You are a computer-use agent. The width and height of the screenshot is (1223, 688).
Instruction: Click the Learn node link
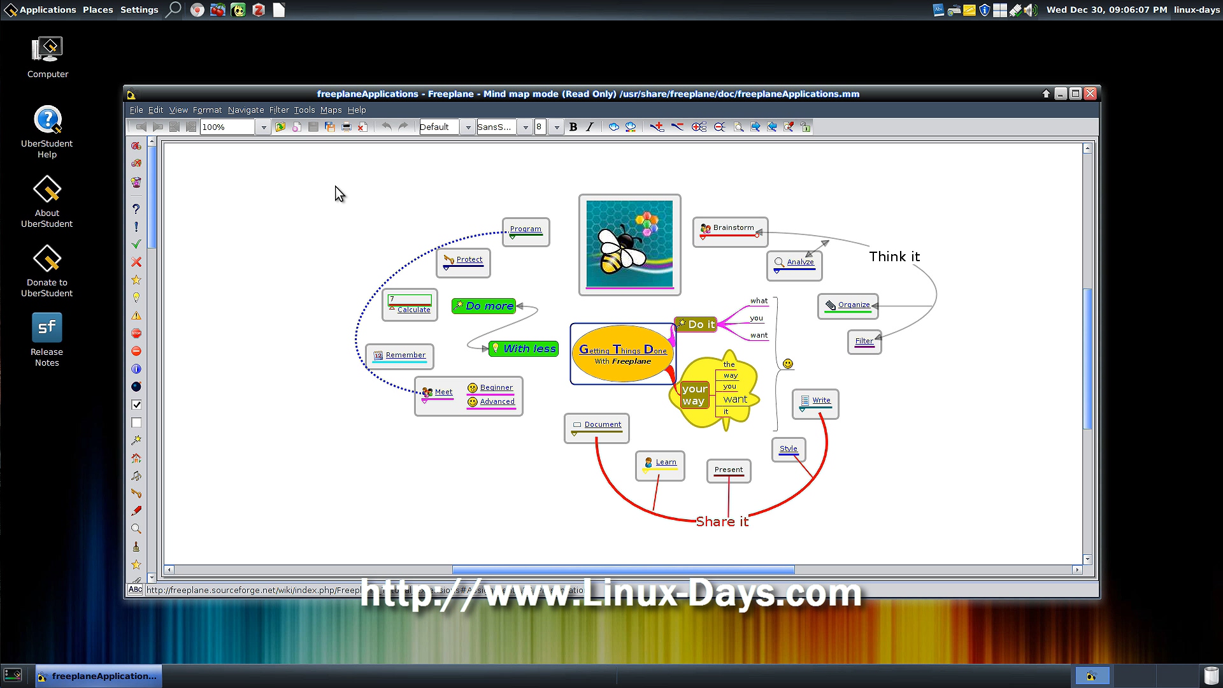(666, 462)
